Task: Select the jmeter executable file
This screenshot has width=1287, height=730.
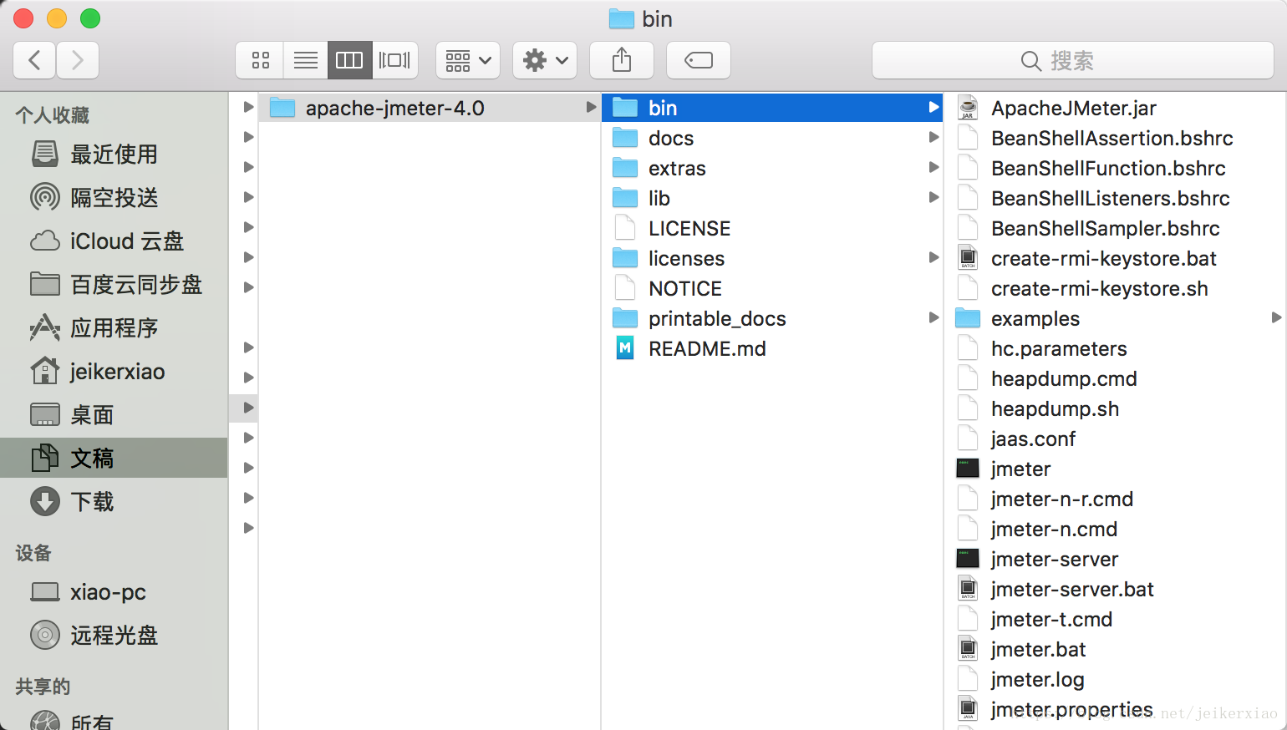Action: point(1116,469)
